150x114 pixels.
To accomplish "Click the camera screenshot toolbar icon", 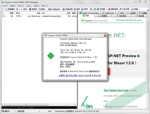I will pos(91,9).
